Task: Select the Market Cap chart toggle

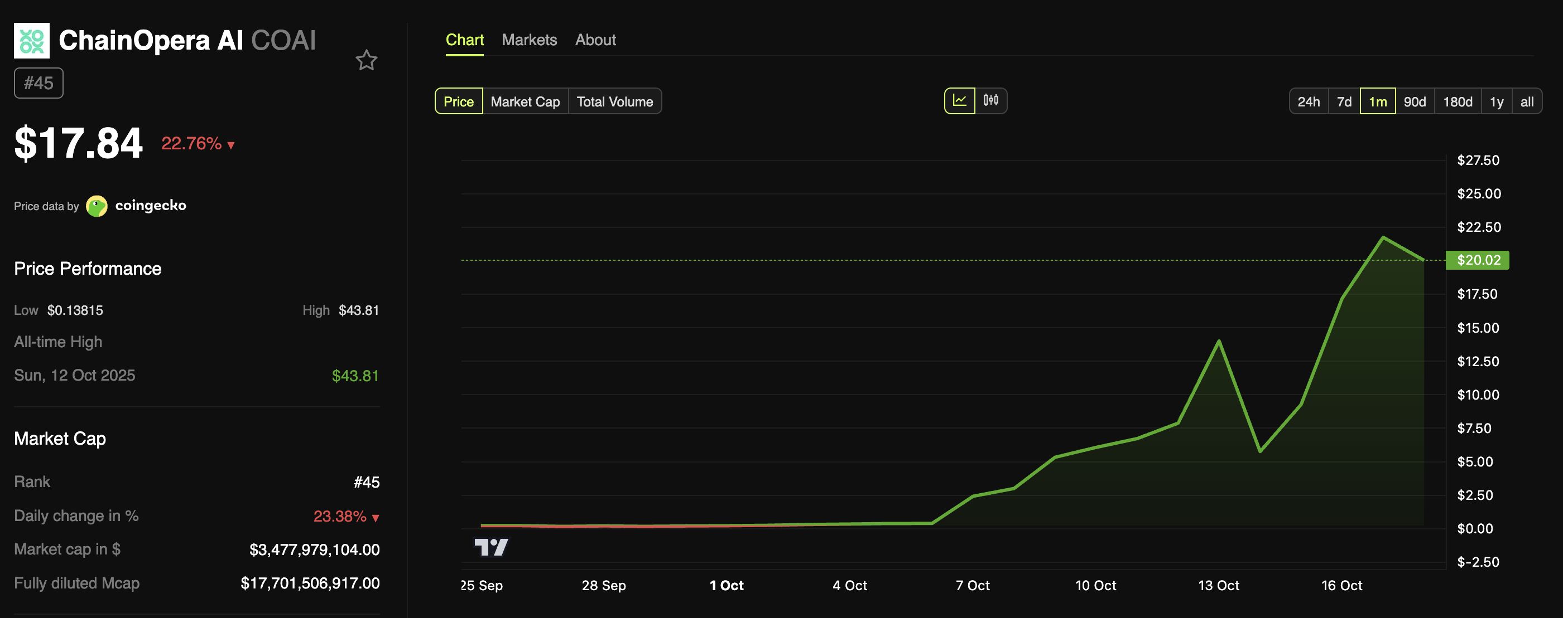Action: (x=525, y=101)
